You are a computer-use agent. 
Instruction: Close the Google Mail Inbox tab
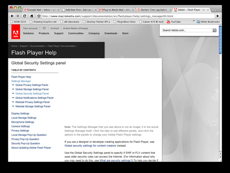coord(58,10)
